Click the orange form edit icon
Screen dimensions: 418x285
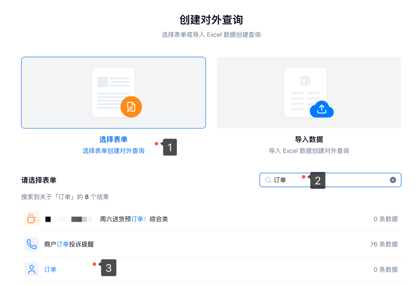pyautogui.click(x=131, y=107)
